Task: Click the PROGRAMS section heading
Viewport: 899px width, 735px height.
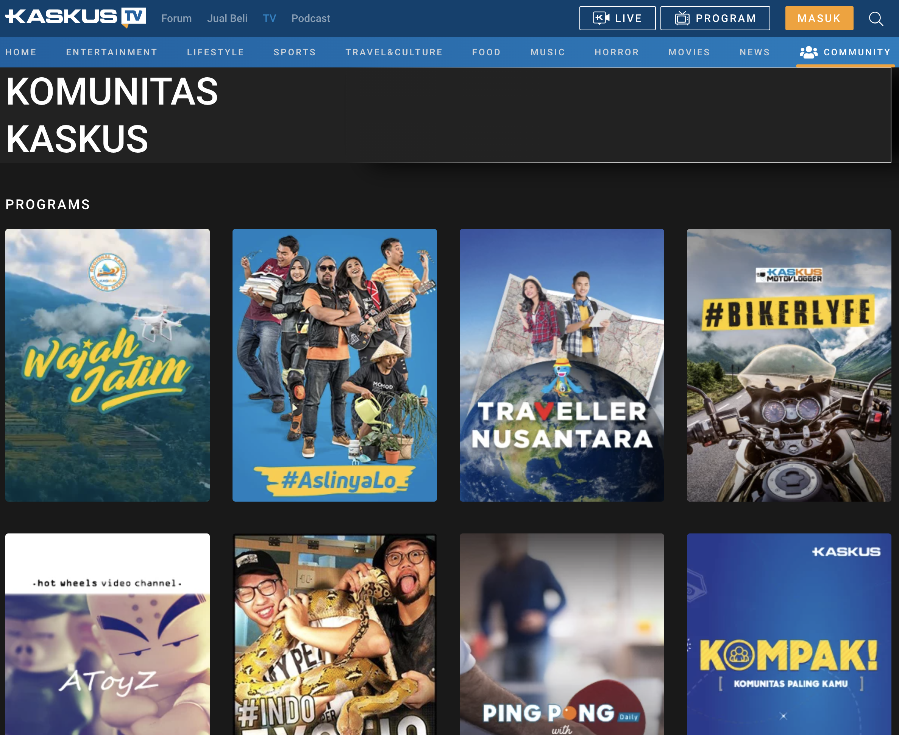Action: pyautogui.click(x=48, y=205)
